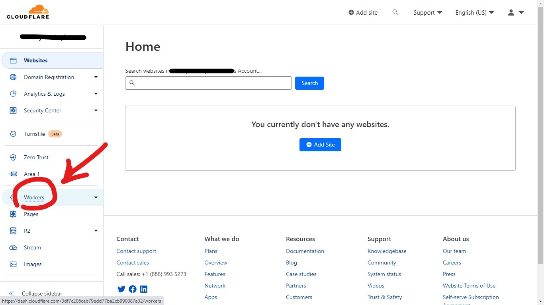
Task: Click the search websites input field
Action: [208, 83]
